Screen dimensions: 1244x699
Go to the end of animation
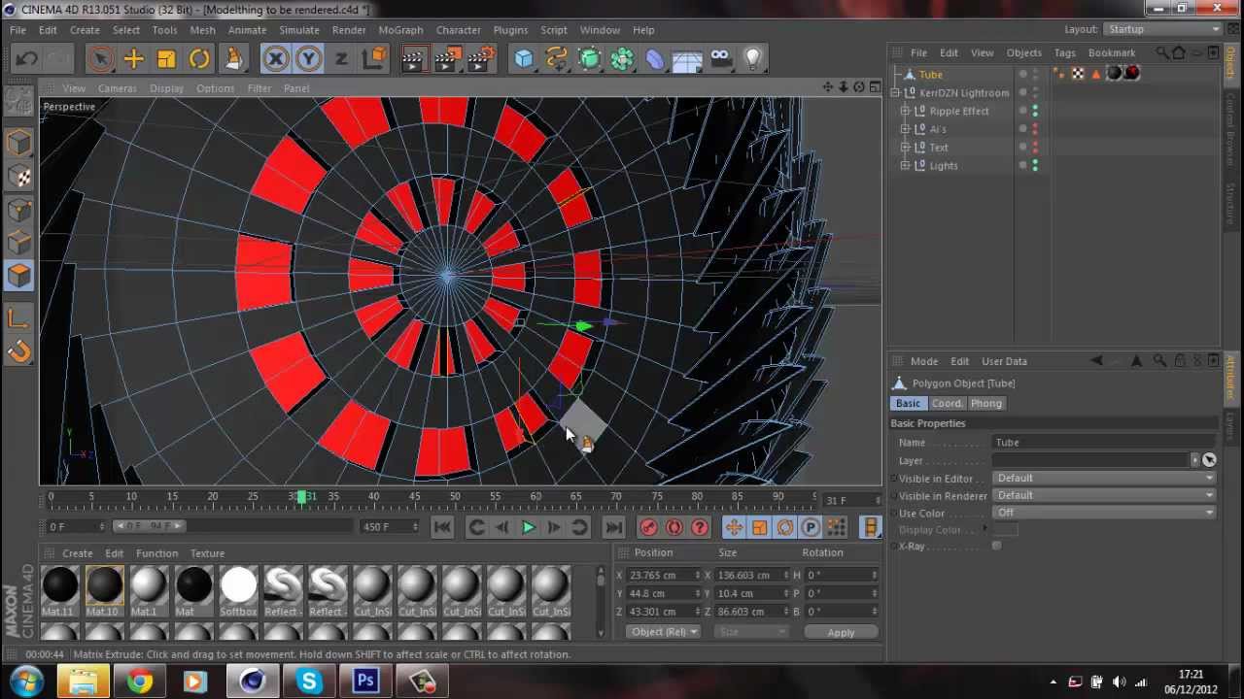point(613,527)
